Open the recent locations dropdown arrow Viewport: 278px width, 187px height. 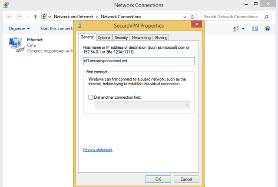[28, 17]
